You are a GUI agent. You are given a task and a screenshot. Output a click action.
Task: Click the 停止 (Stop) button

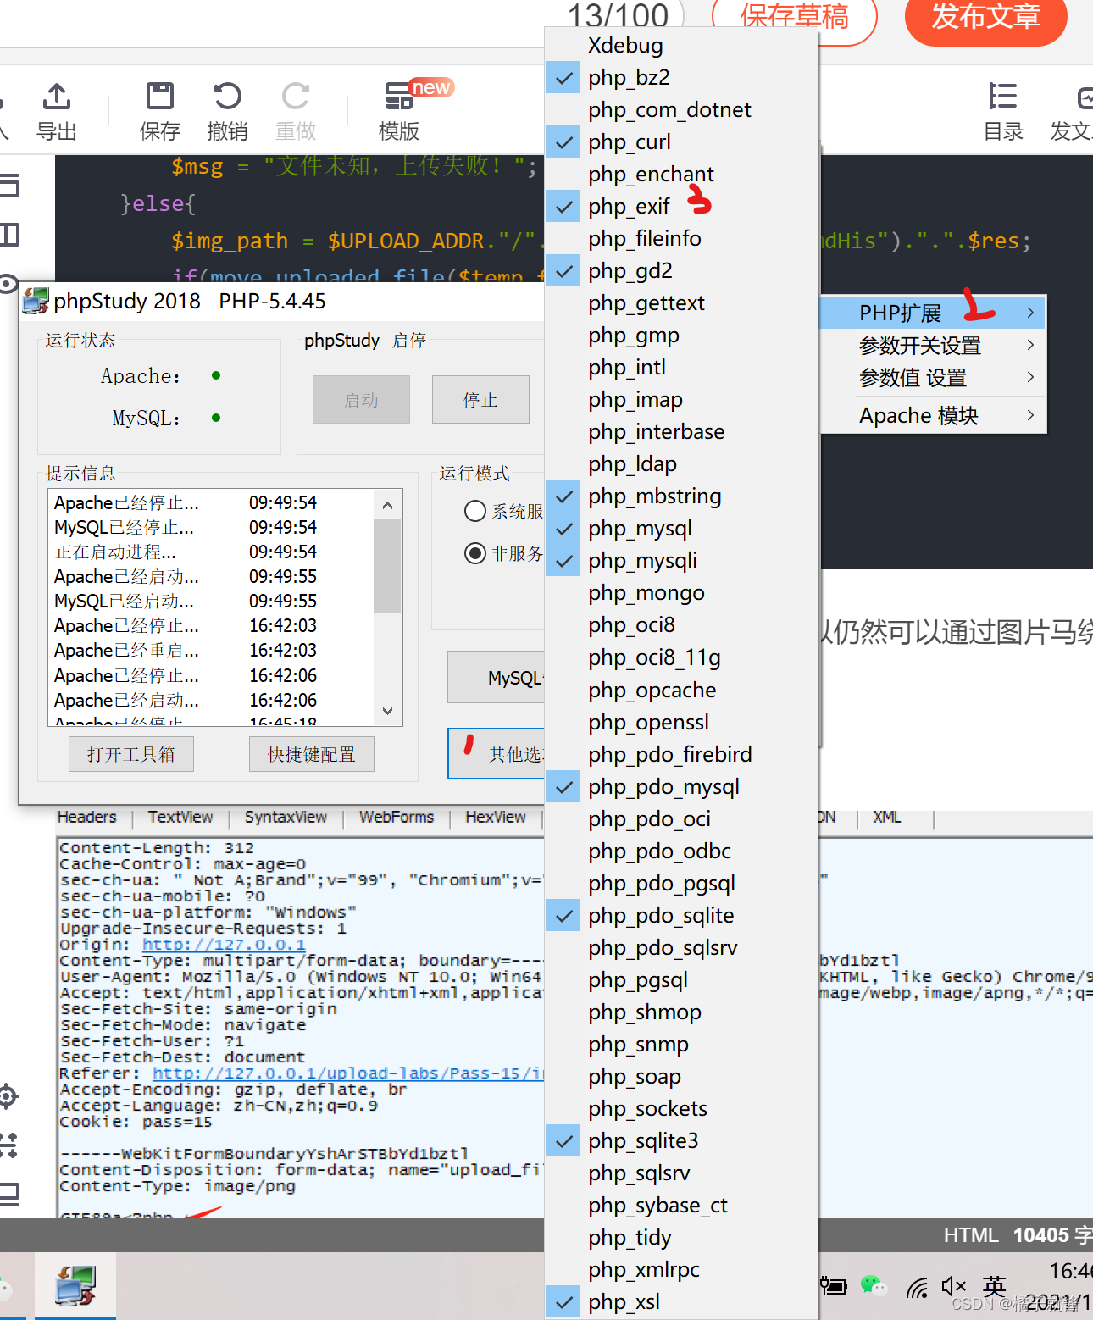pyautogui.click(x=480, y=400)
